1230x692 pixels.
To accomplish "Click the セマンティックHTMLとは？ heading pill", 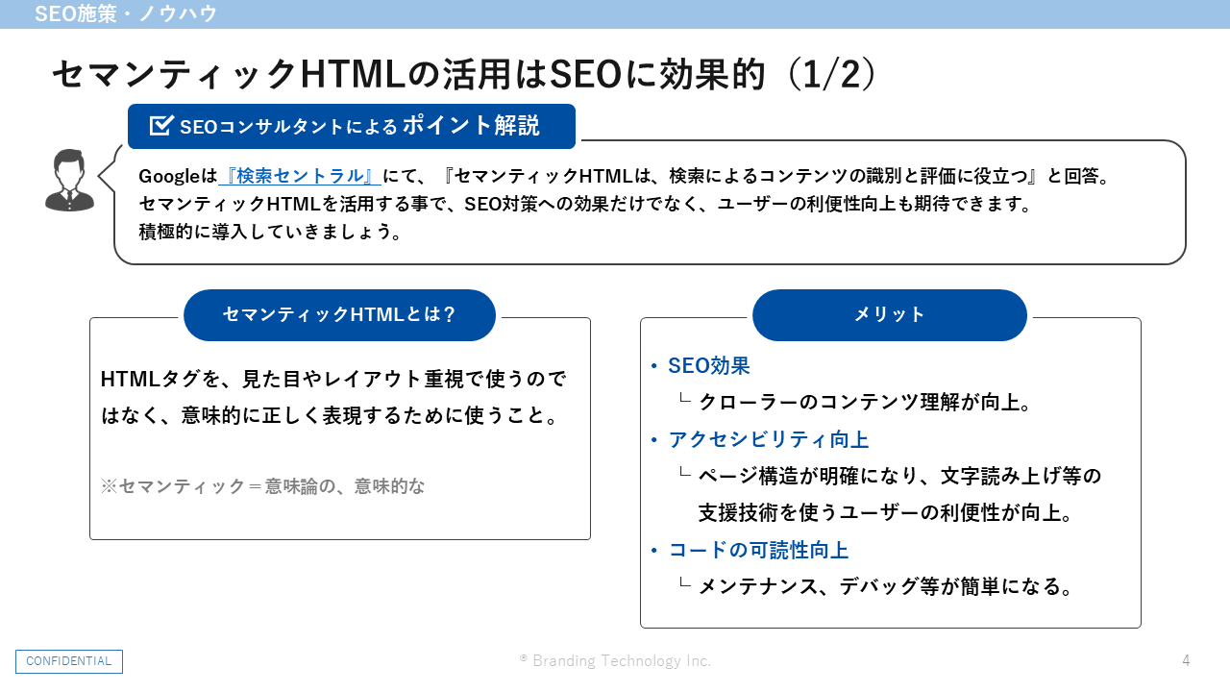I will tap(339, 315).
